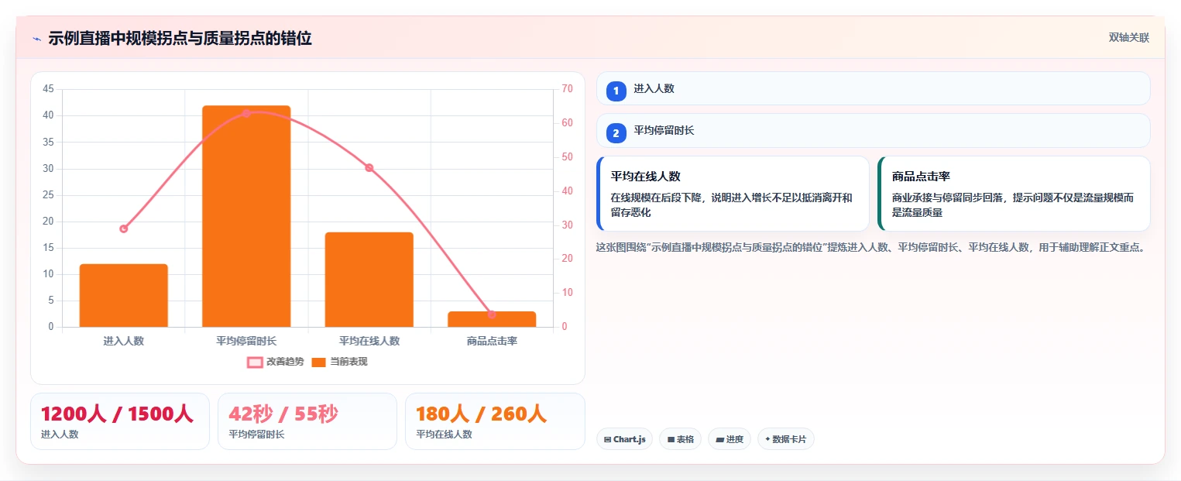Image resolution: width=1181 pixels, height=481 pixels.
Task: Select the 表格 tag chip
Action: point(680,439)
